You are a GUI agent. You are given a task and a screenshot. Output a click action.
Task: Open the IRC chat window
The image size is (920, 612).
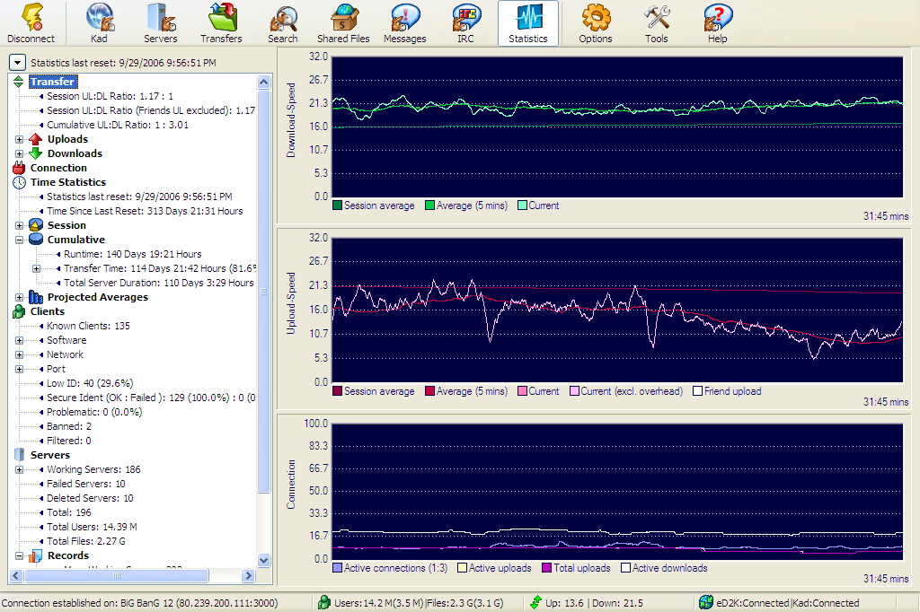[465, 23]
